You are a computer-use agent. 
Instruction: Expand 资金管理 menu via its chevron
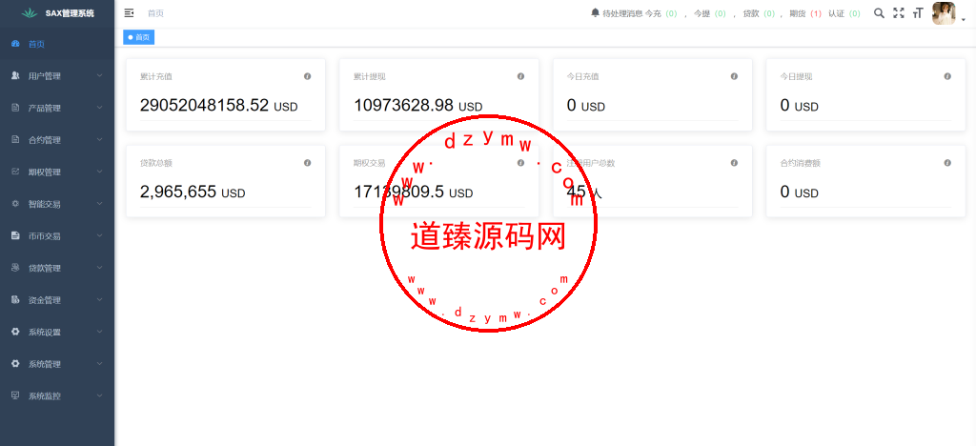click(x=99, y=300)
